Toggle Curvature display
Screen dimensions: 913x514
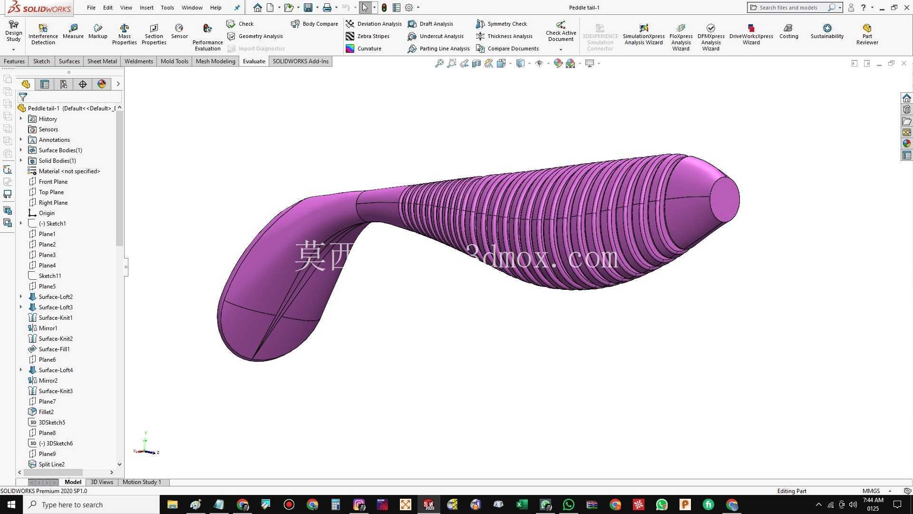364,49
